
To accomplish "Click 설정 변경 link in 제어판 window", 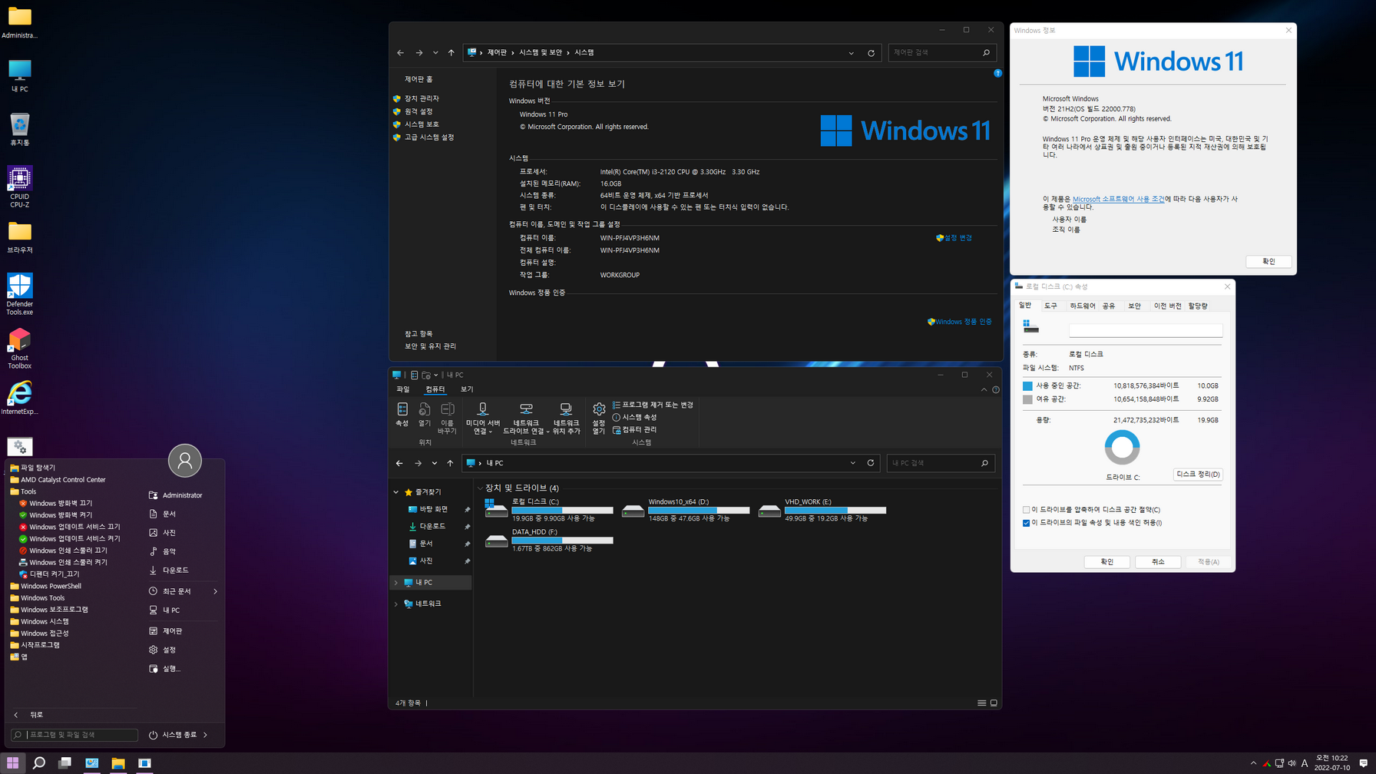I will point(954,238).
